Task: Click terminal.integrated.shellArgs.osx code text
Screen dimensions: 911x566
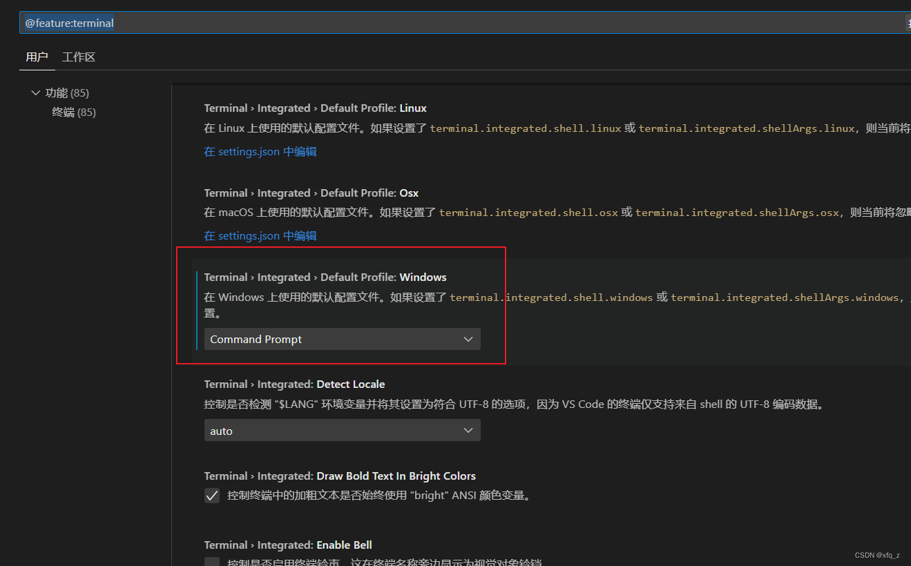Action: click(x=738, y=213)
